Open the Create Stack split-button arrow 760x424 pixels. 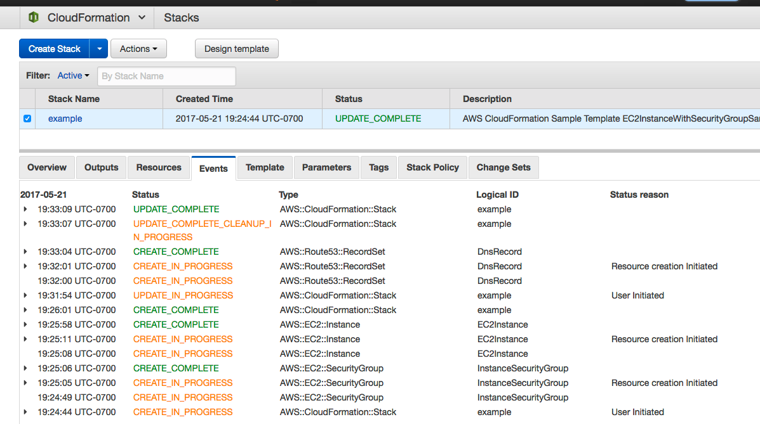click(x=99, y=49)
